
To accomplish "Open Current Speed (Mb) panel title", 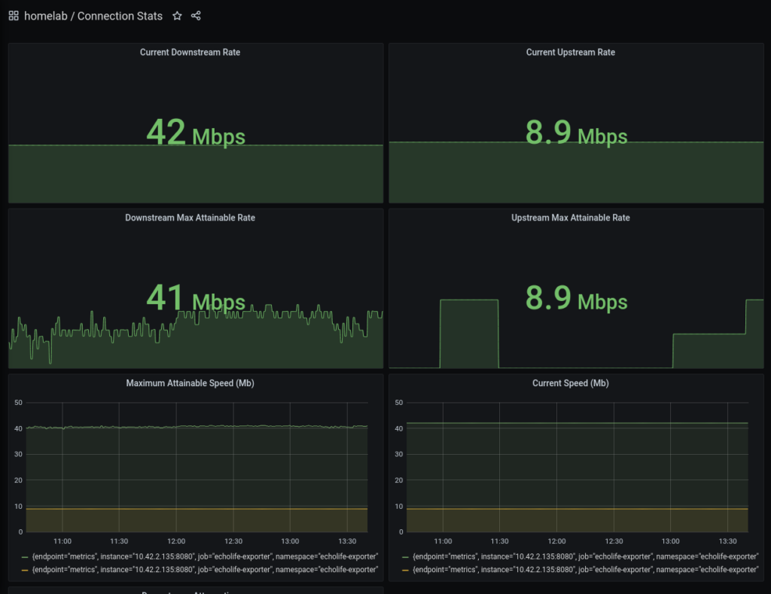I will [x=571, y=383].
